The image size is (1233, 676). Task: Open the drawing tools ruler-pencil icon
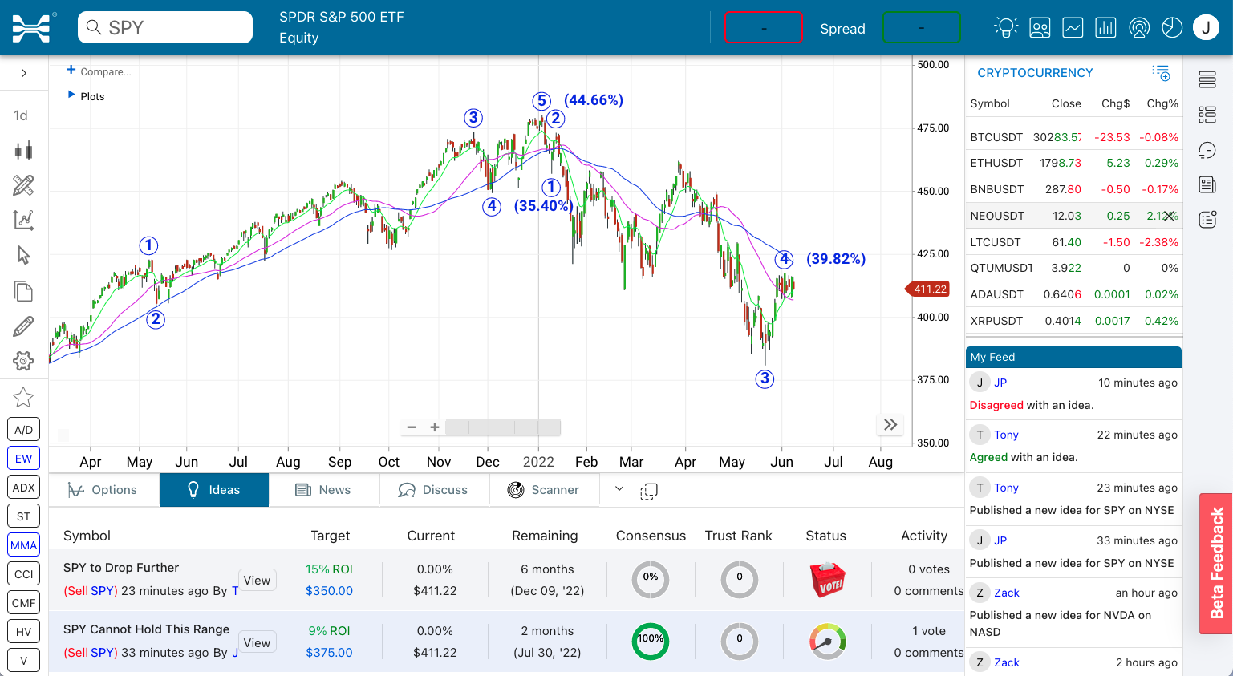click(23, 185)
